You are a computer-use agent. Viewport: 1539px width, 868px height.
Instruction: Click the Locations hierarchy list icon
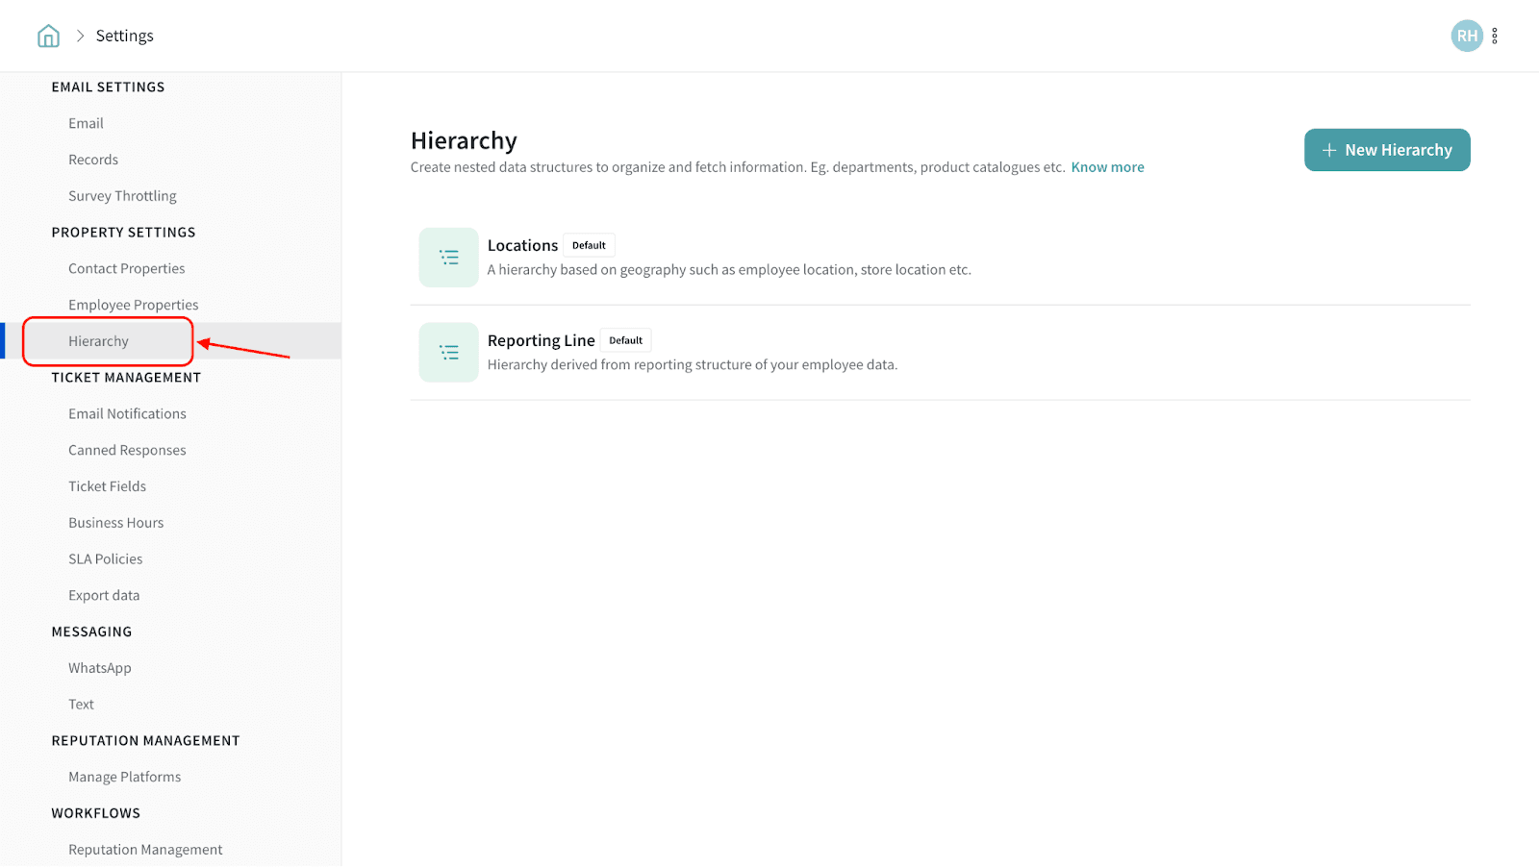click(448, 258)
